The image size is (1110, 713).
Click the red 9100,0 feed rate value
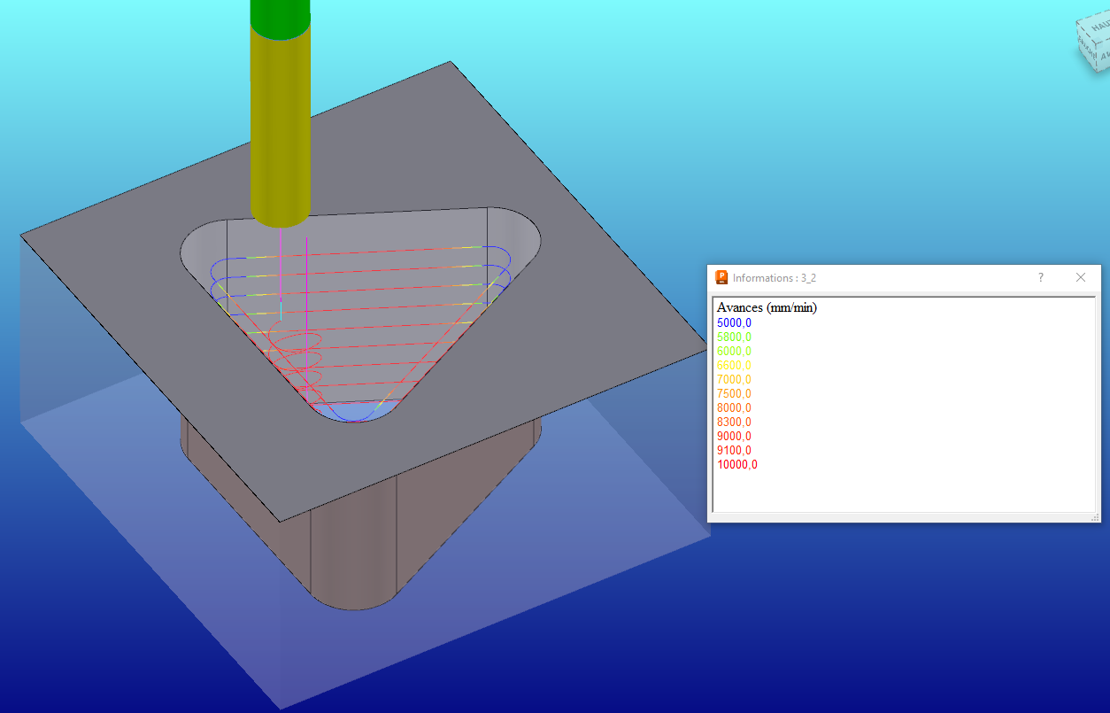click(734, 451)
